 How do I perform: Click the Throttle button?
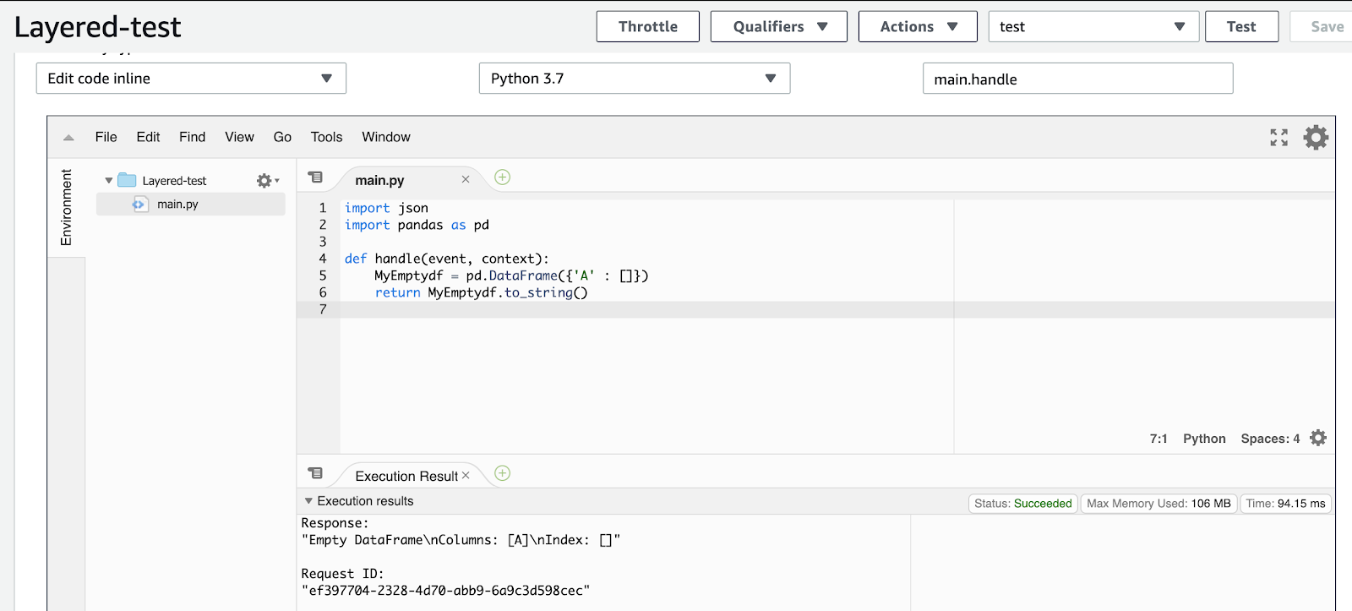click(647, 26)
